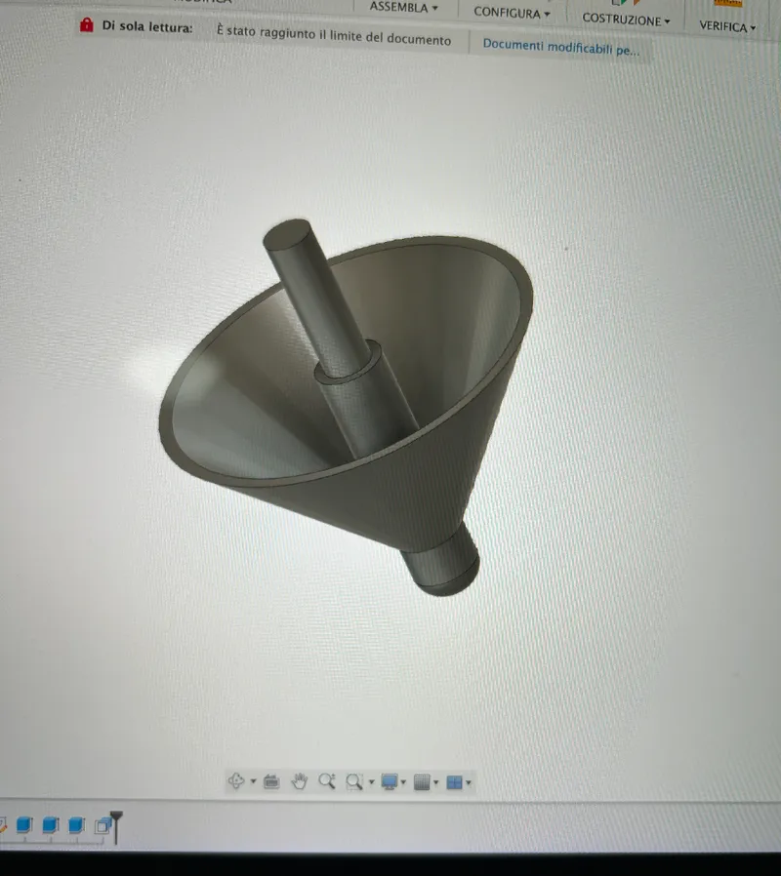Screen dimensions: 781x876
Task: Click the red read-only lock icon
Action: click(x=87, y=24)
